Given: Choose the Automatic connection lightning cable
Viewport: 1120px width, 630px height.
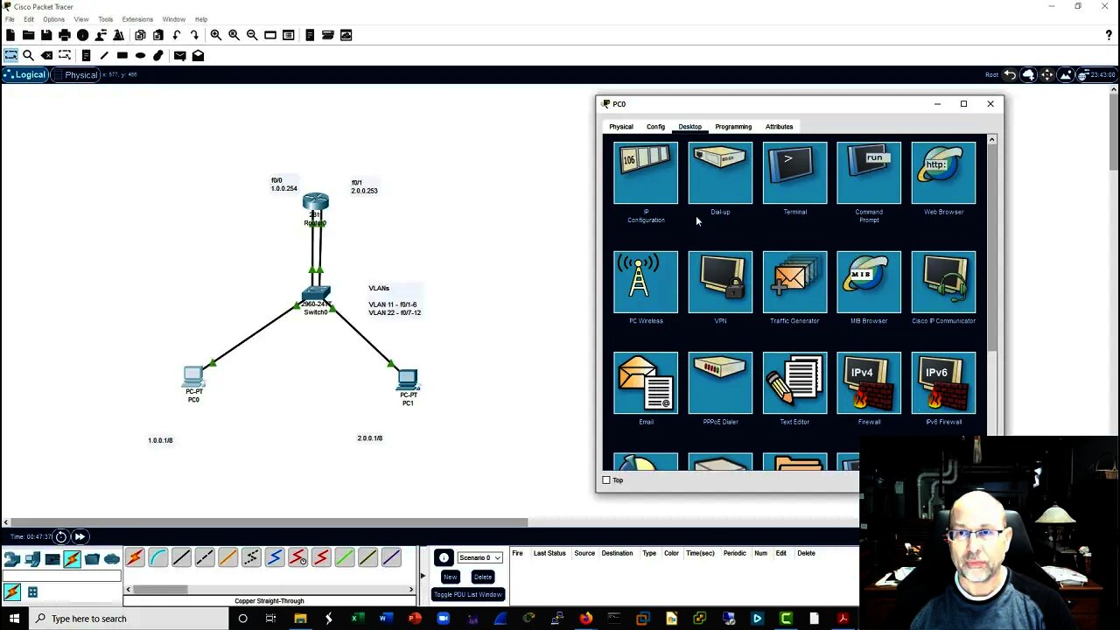Looking at the screenshot, I should [x=135, y=557].
